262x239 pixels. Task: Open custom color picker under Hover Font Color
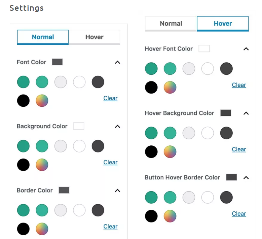170,88
